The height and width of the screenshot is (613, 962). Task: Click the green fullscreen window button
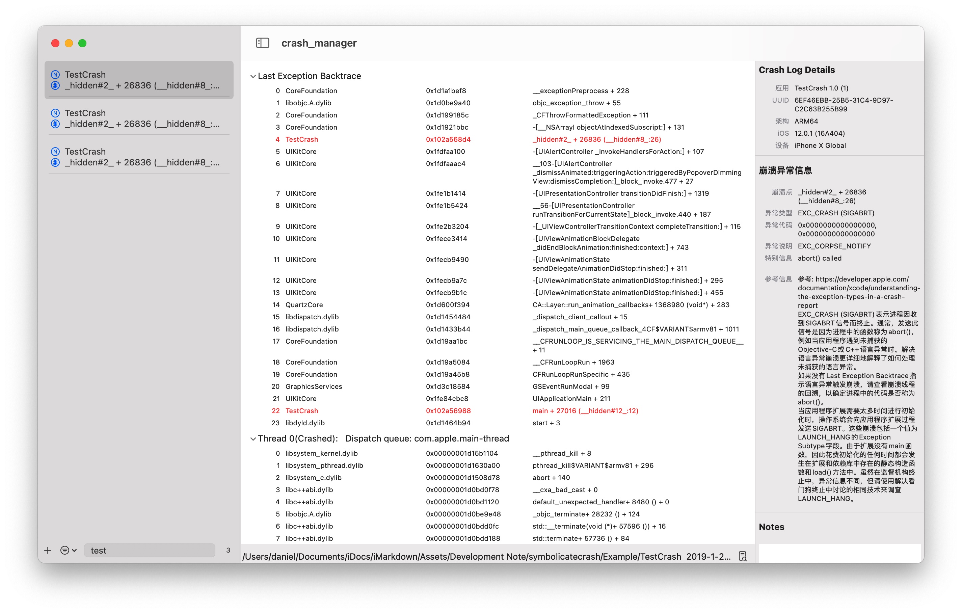[82, 43]
